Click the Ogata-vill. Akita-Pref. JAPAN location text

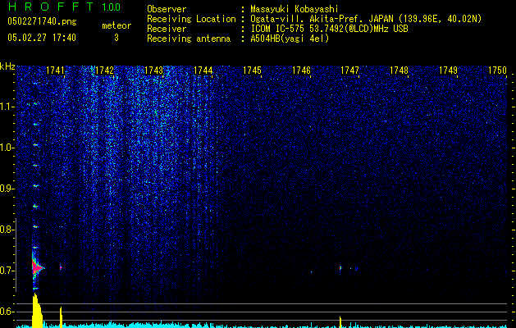(x=366, y=19)
